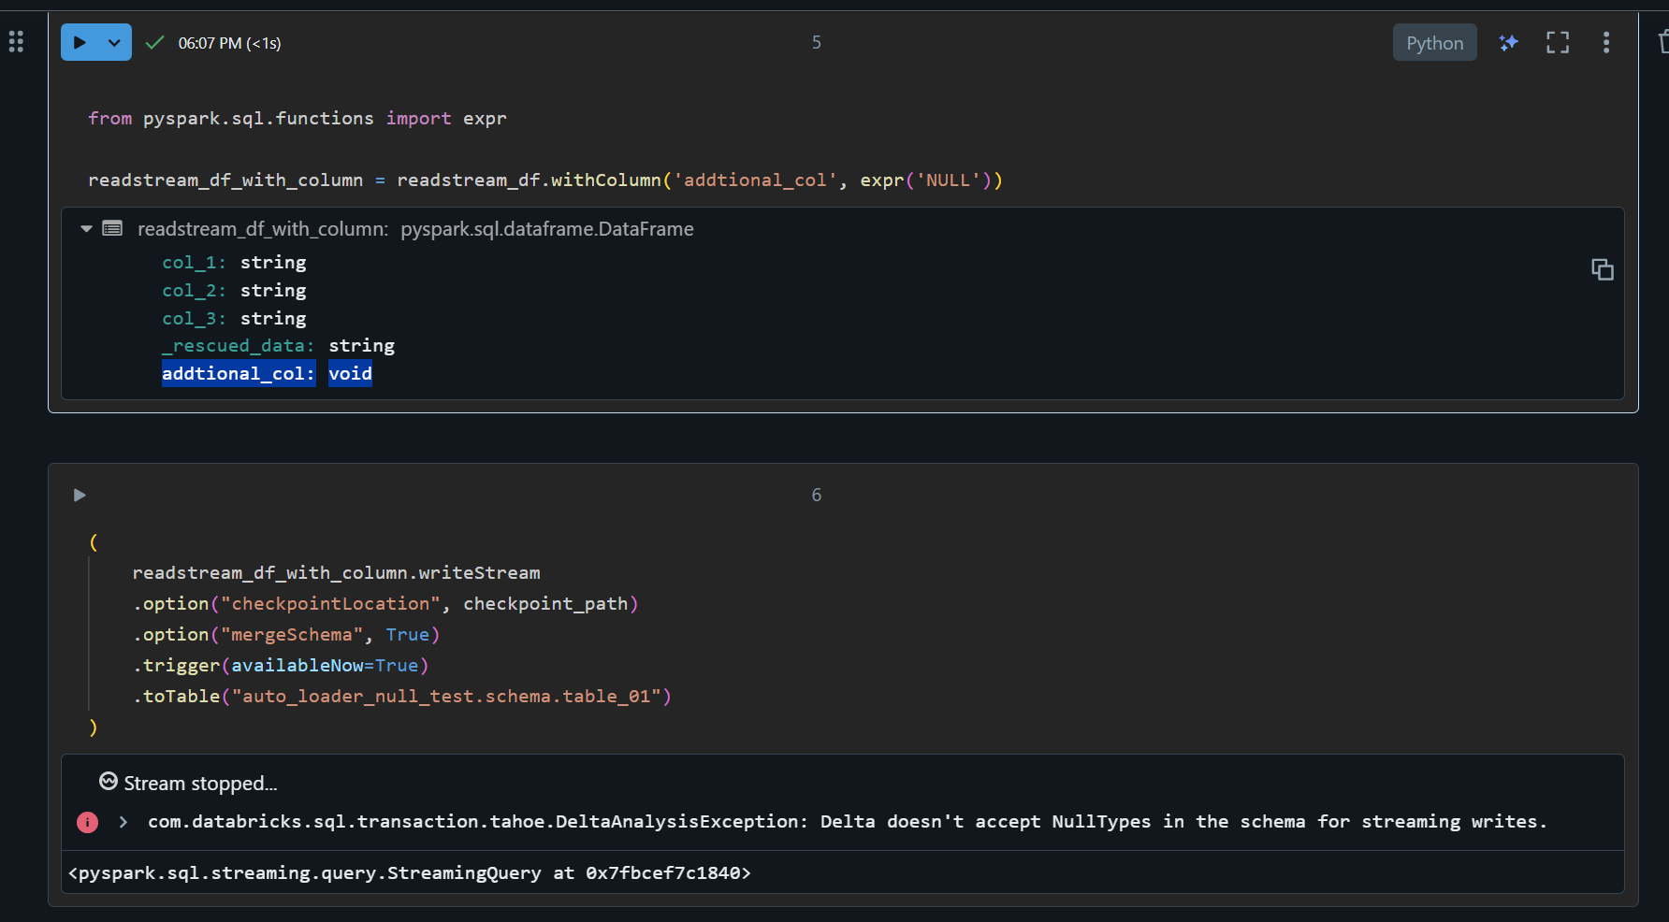Click the pyspark.sql.dataframe.DataFrame type text

pyautogui.click(x=547, y=229)
